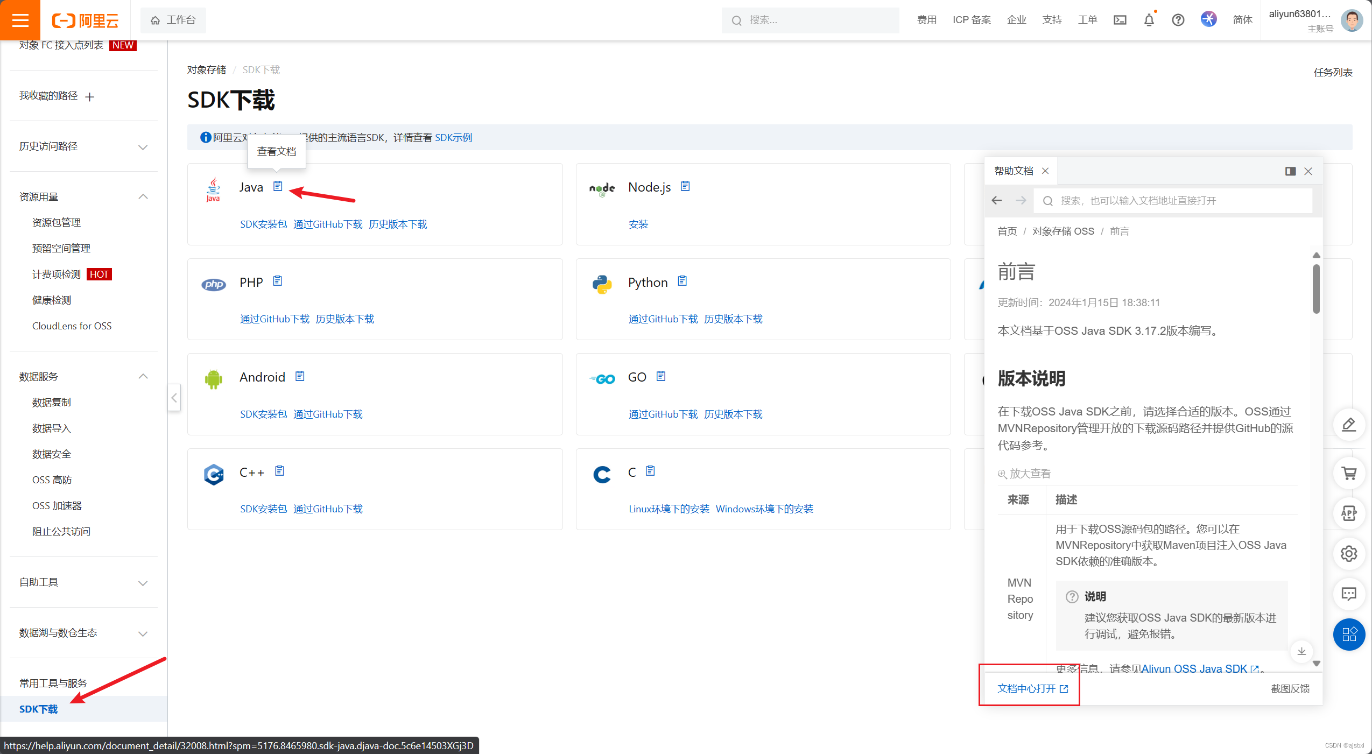This screenshot has width=1372, height=754.
Task: Select 资源包管理 in sidebar
Action: click(x=57, y=223)
